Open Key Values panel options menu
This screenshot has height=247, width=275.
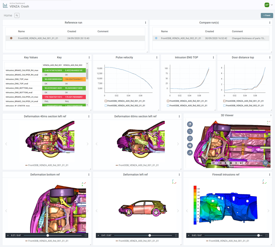[x=89, y=57]
